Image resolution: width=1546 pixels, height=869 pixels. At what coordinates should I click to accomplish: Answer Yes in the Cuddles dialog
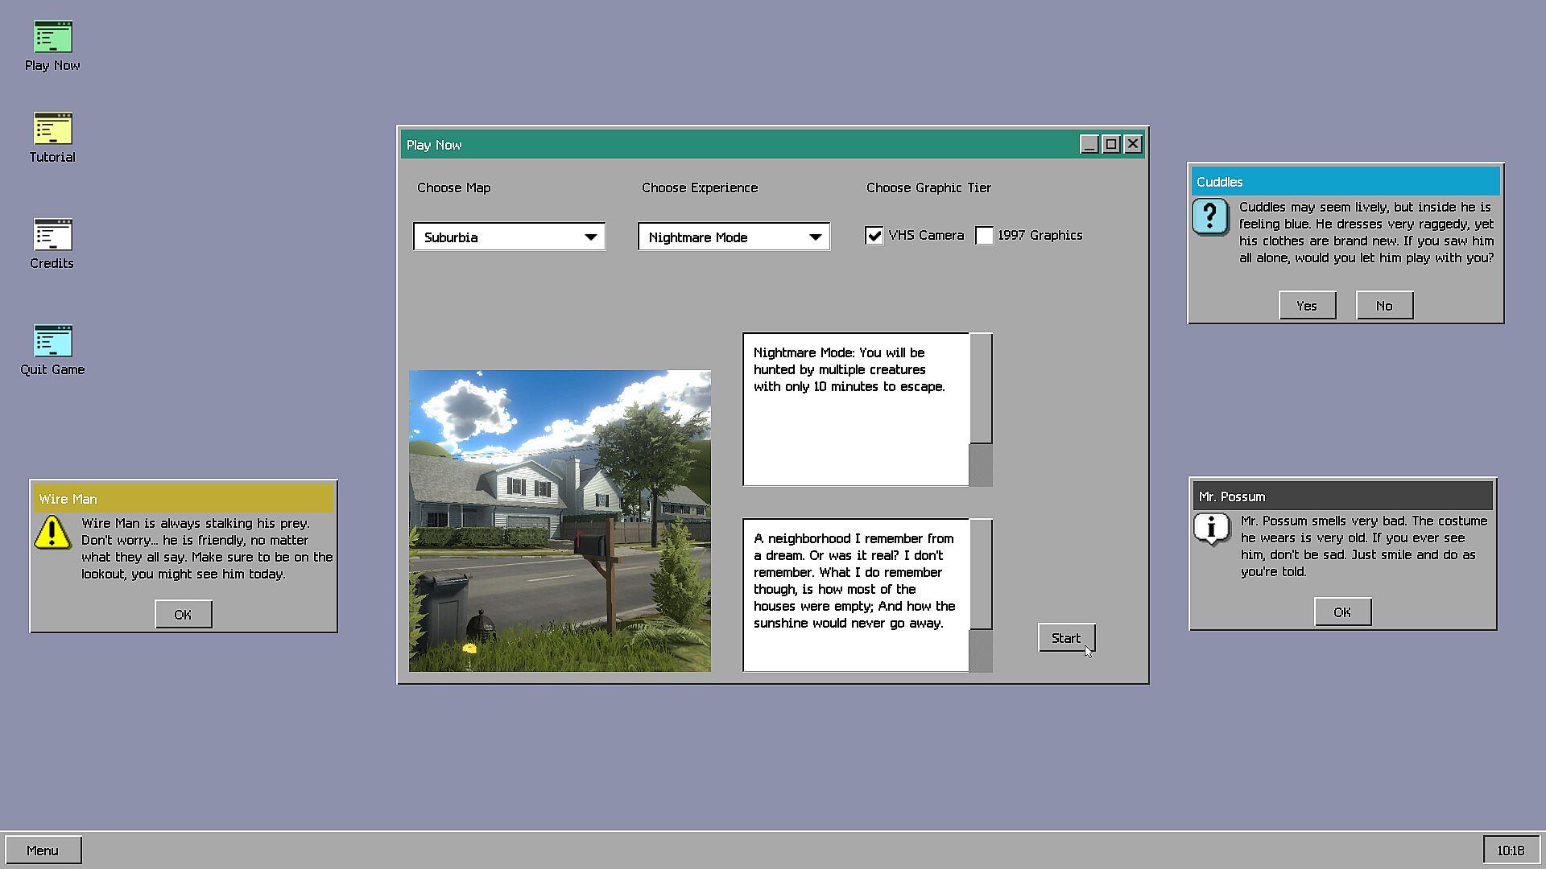point(1307,306)
